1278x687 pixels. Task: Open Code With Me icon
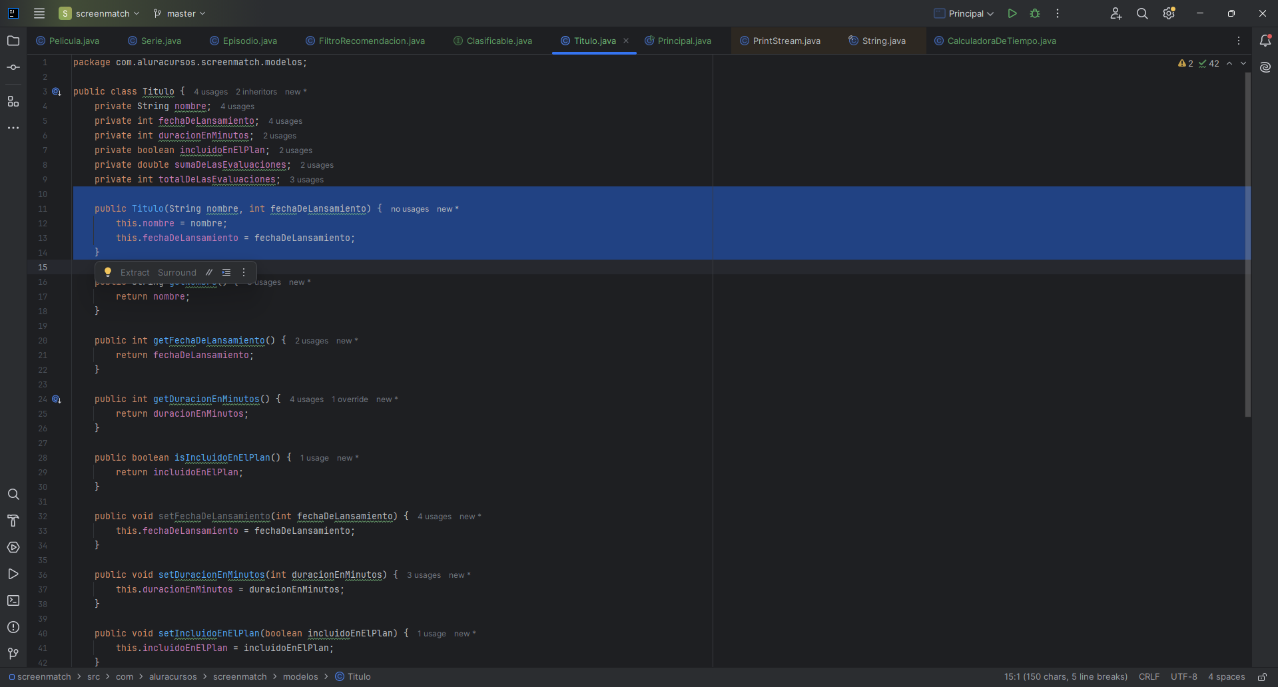tap(1116, 13)
